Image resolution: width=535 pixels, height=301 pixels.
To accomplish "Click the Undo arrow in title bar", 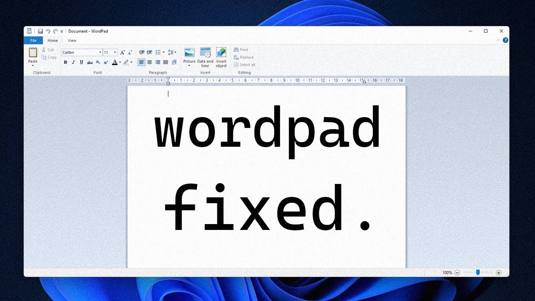I will 48,31.
